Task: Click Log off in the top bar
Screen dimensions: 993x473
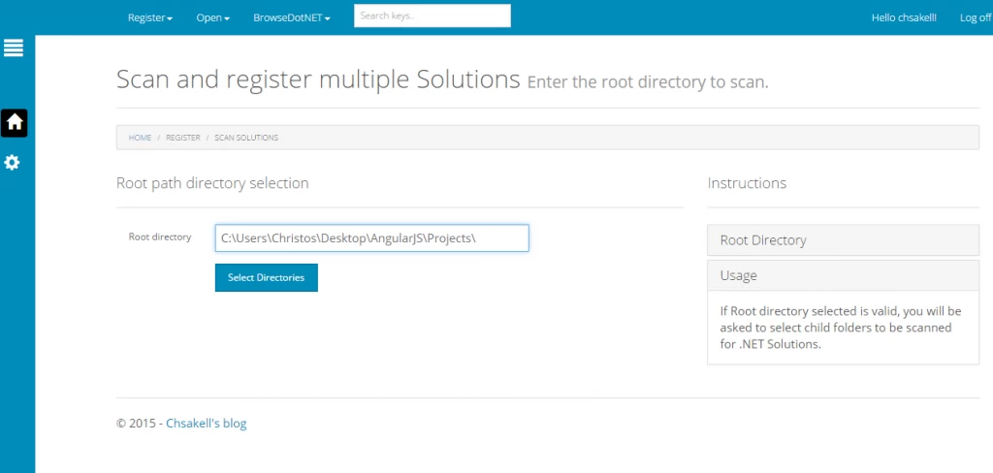Action: (x=975, y=17)
